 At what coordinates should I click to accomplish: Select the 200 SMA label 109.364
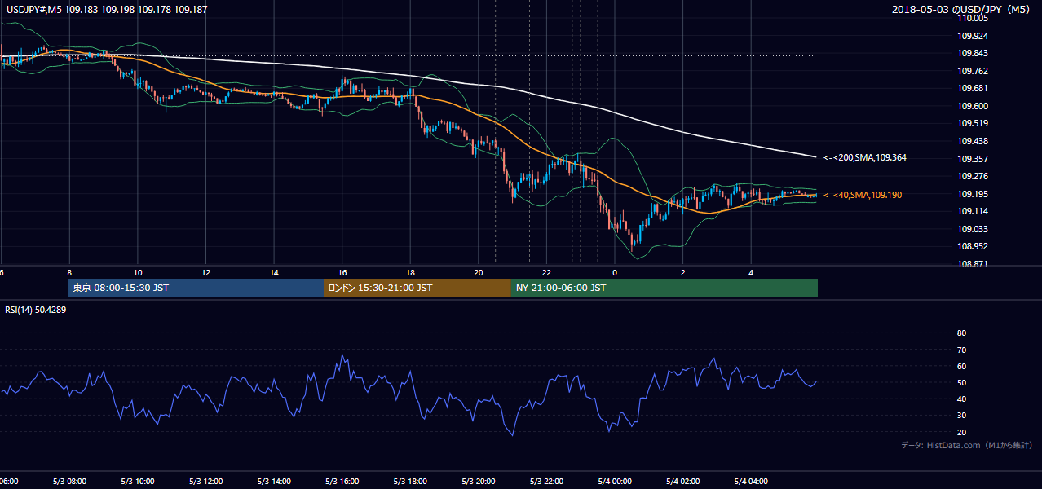(x=864, y=157)
